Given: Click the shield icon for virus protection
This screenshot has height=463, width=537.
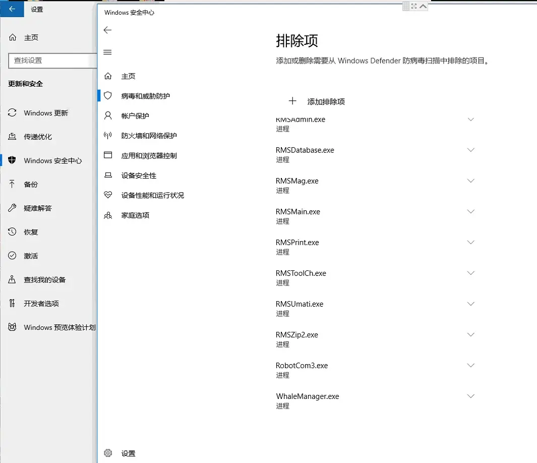Looking at the screenshot, I should 108,96.
